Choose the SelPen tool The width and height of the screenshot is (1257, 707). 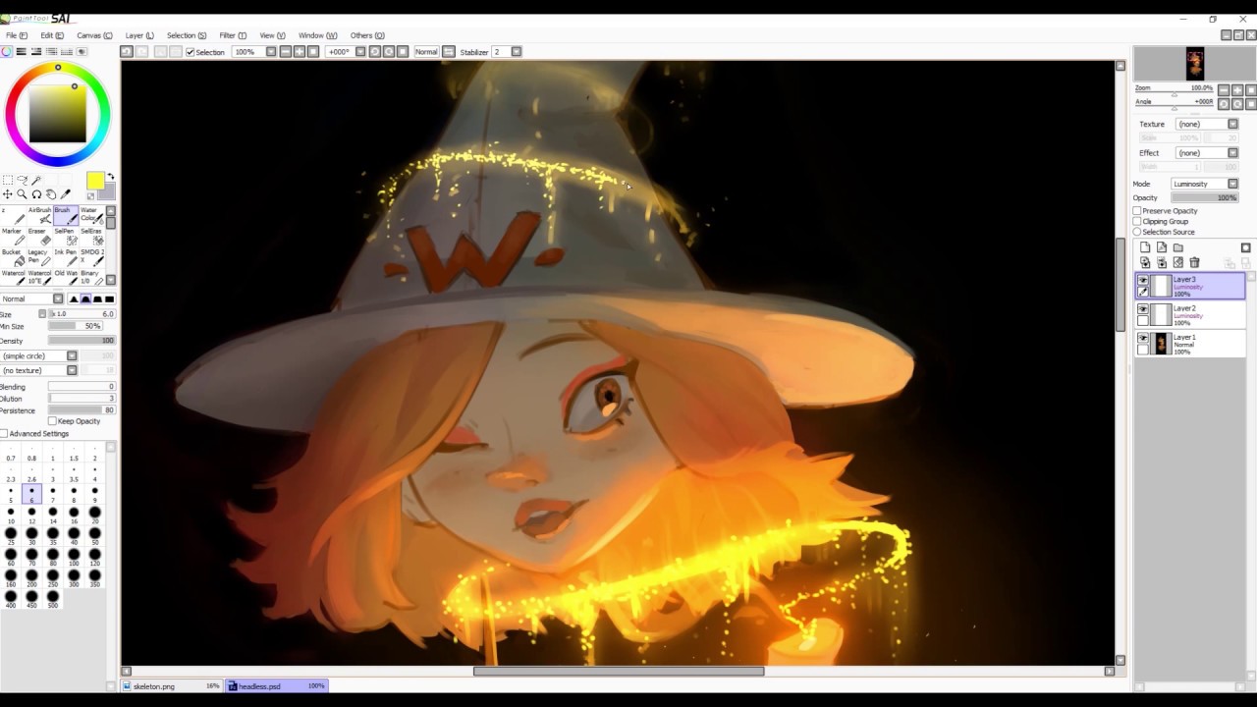(x=66, y=238)
